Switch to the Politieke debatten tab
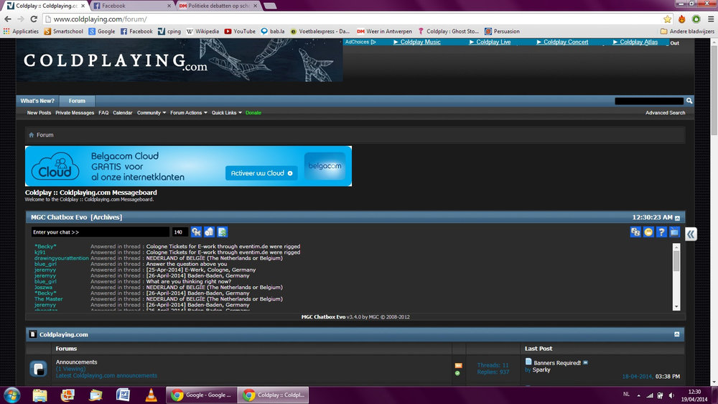718x404 pixels. (x=218, y=6)
